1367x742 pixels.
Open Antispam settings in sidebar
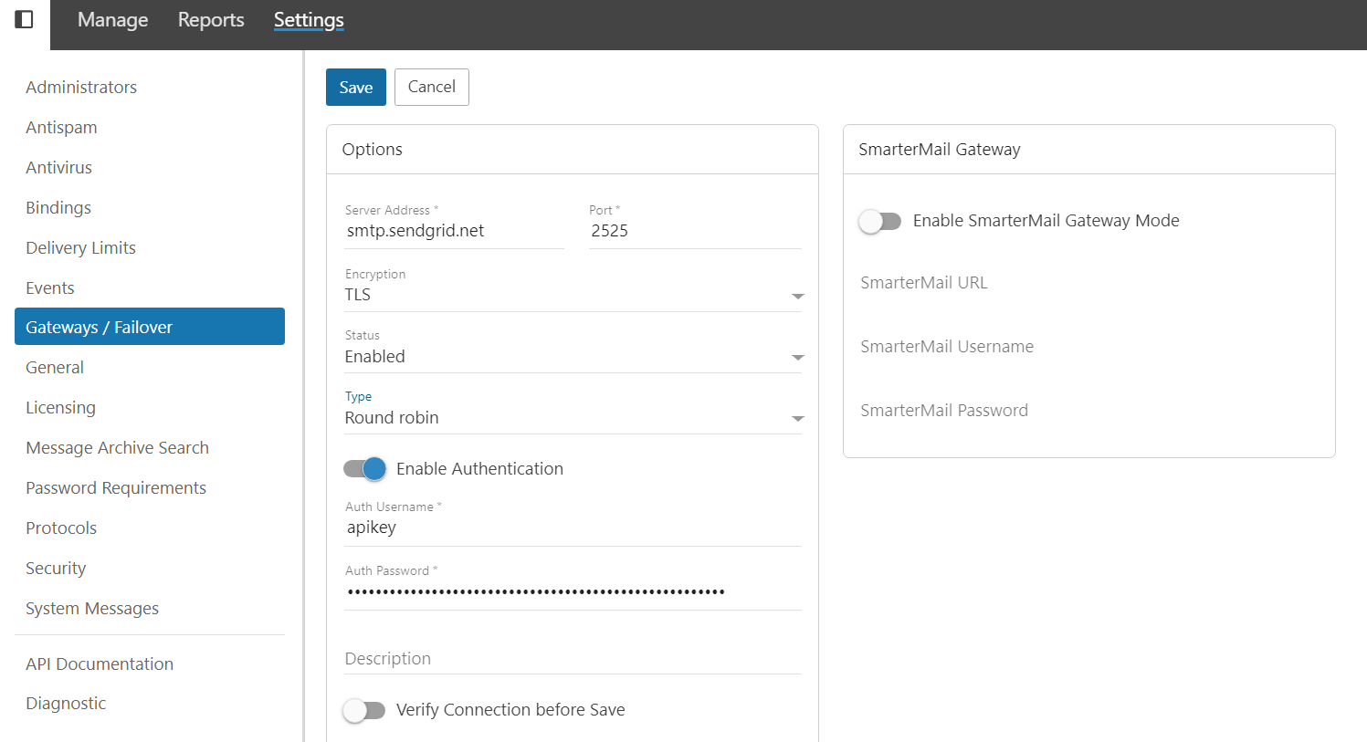click(x=61, y=128)
